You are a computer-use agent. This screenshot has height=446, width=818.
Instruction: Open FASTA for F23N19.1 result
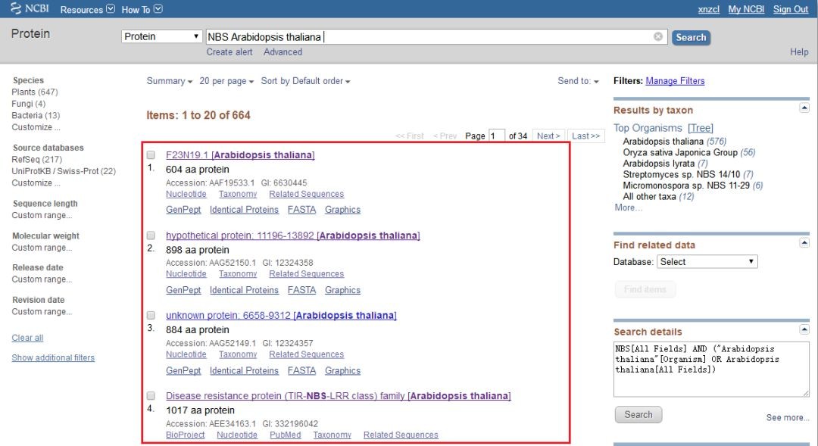tap(301, 210)
